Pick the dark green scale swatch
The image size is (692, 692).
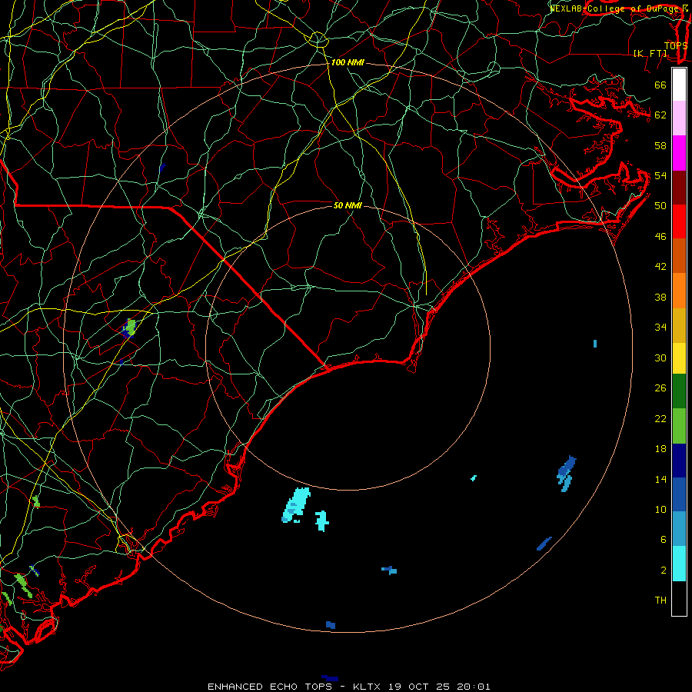(x=679, y=391)
